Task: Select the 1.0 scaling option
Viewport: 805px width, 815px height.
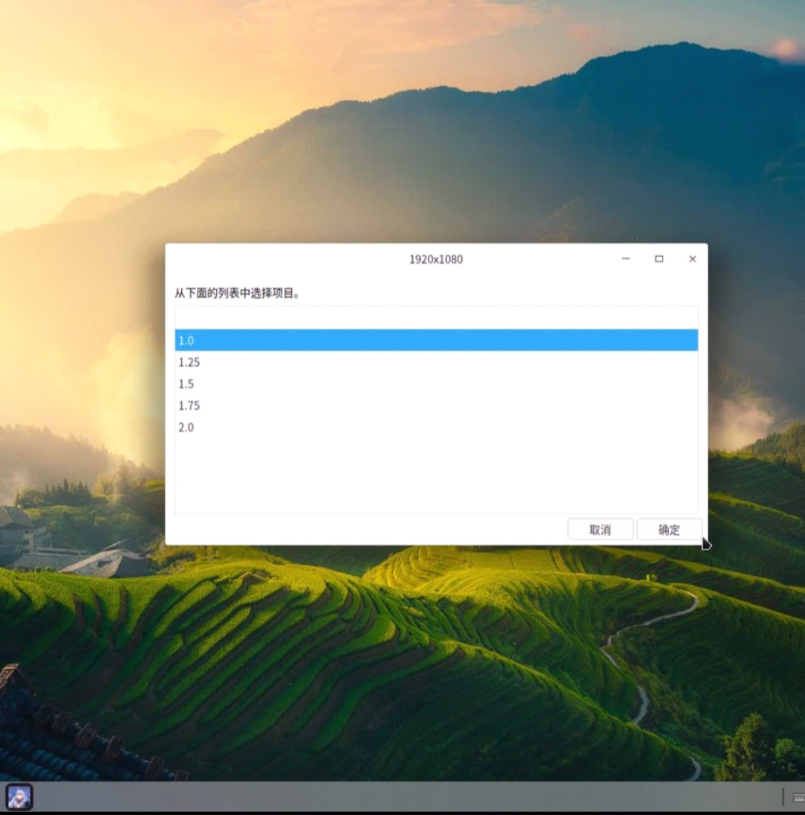Action: coord(298,340)
